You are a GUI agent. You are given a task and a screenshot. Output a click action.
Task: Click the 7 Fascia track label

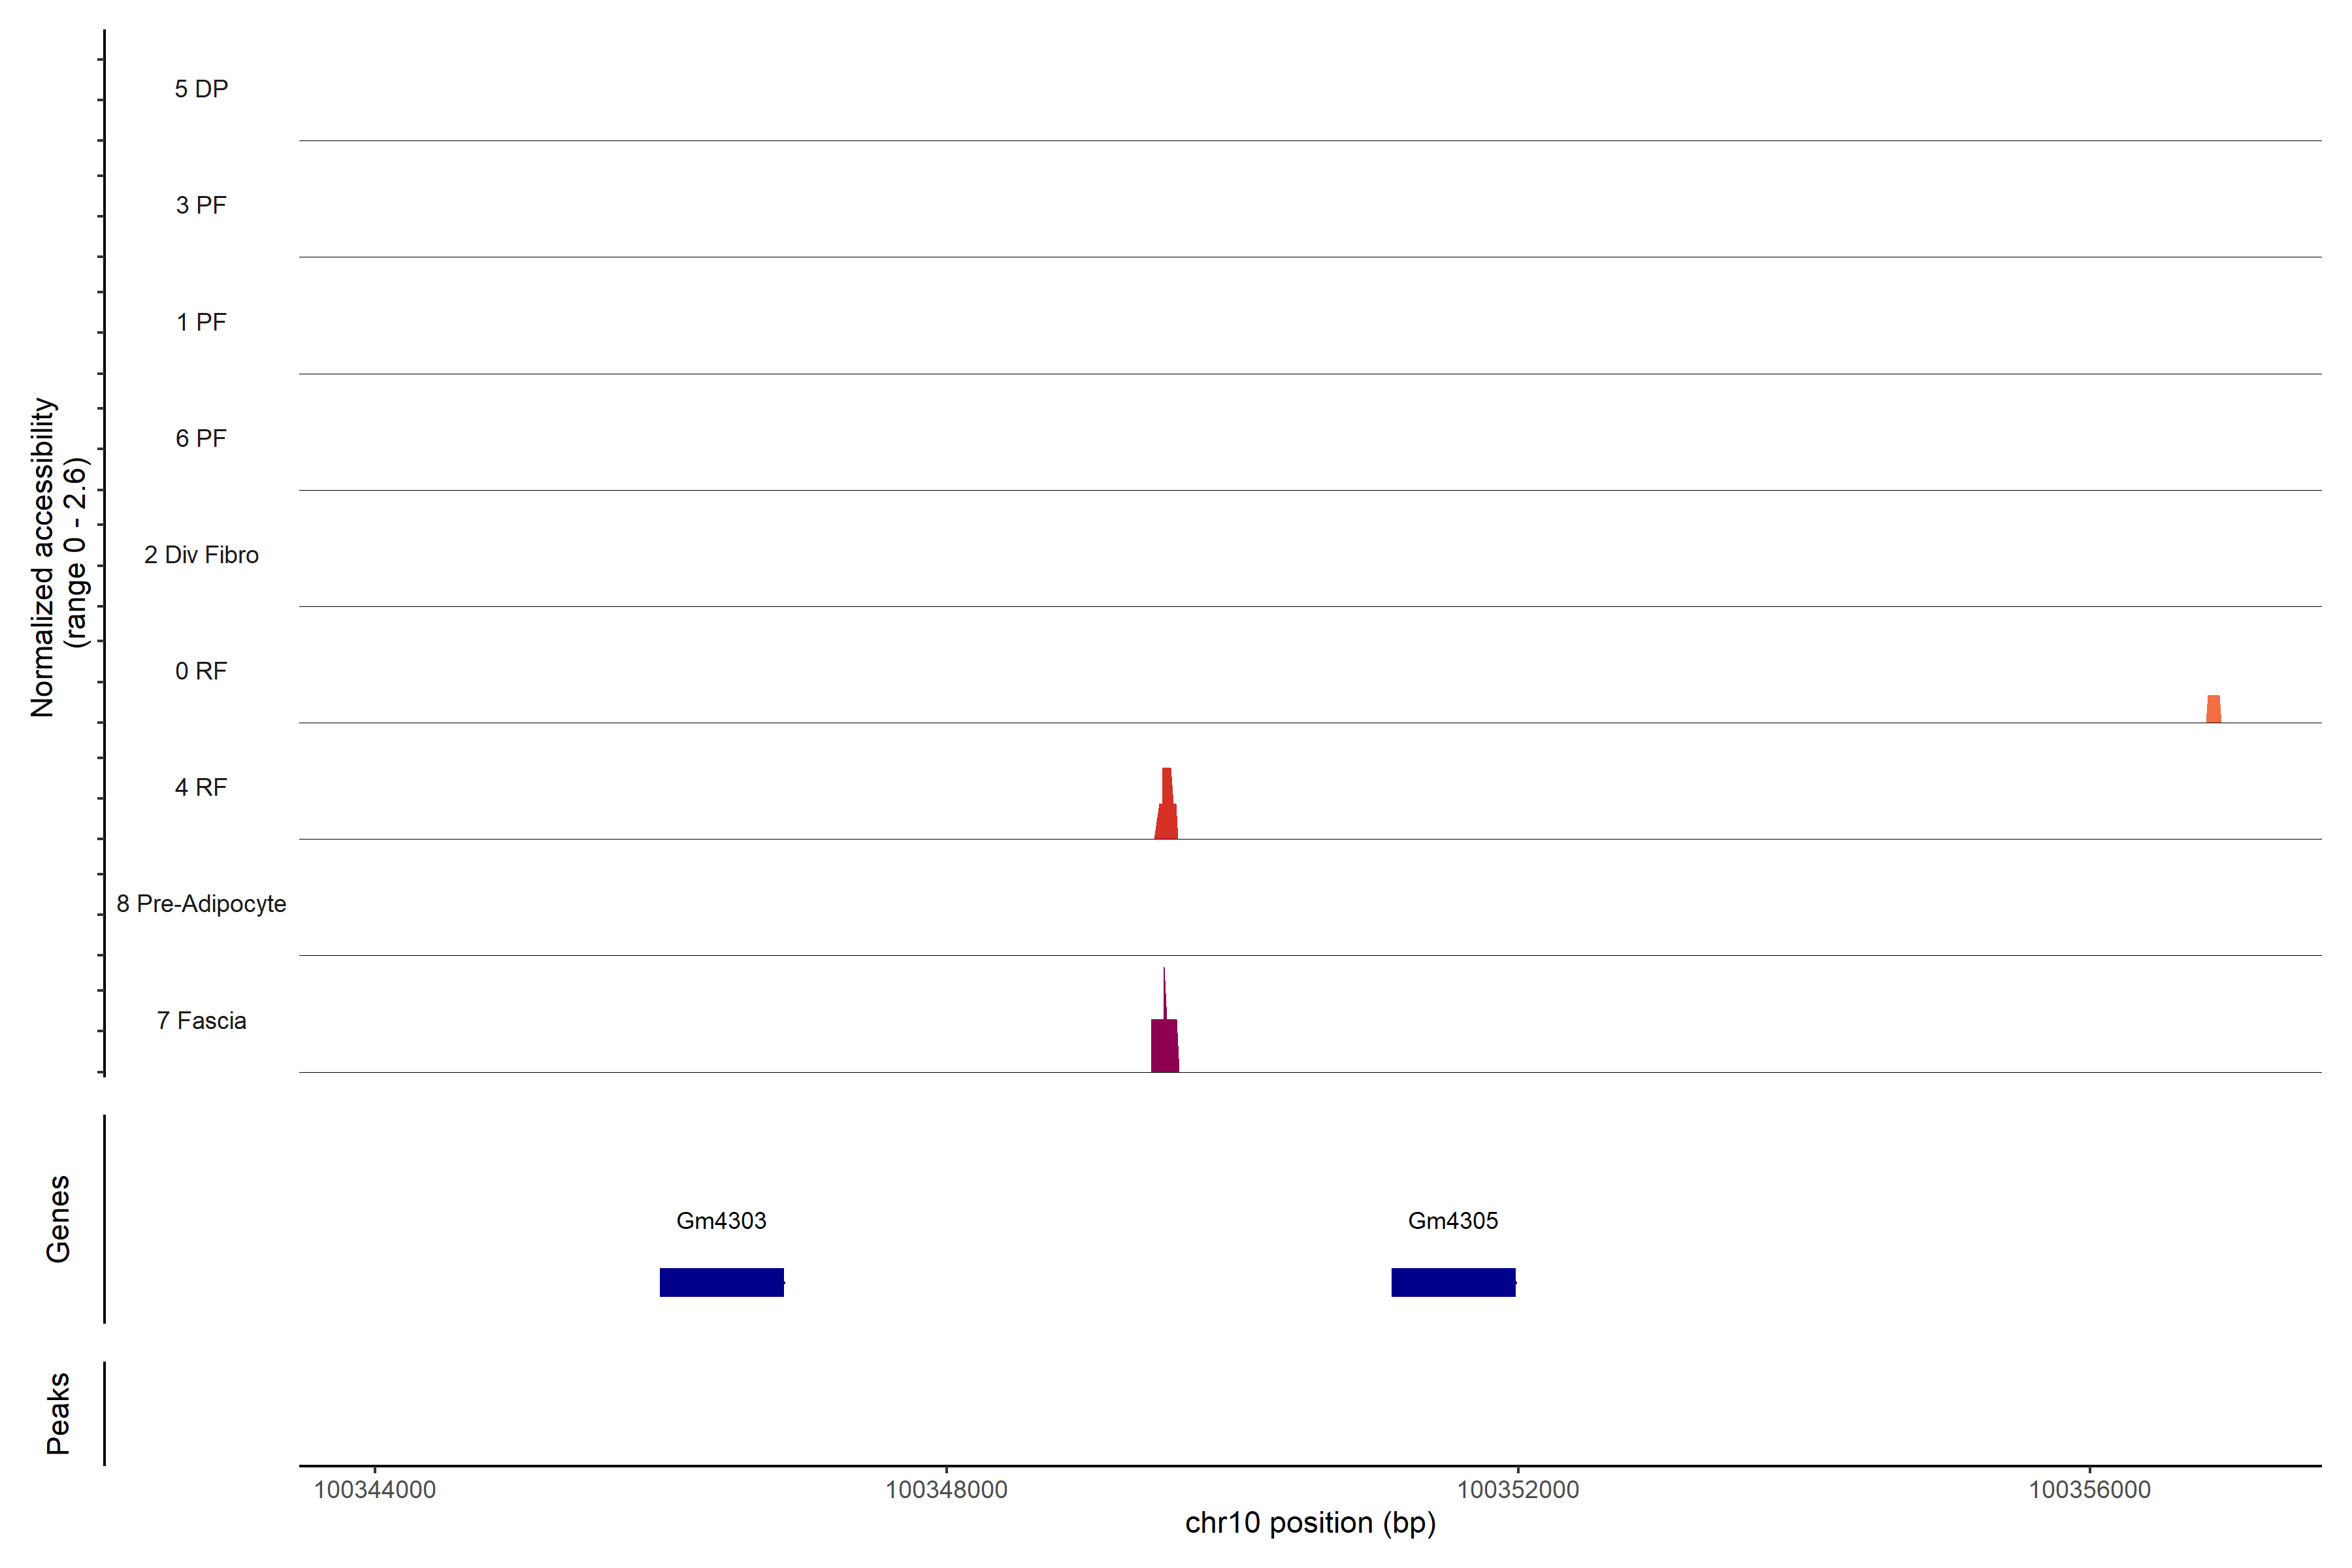point(201,1020)
